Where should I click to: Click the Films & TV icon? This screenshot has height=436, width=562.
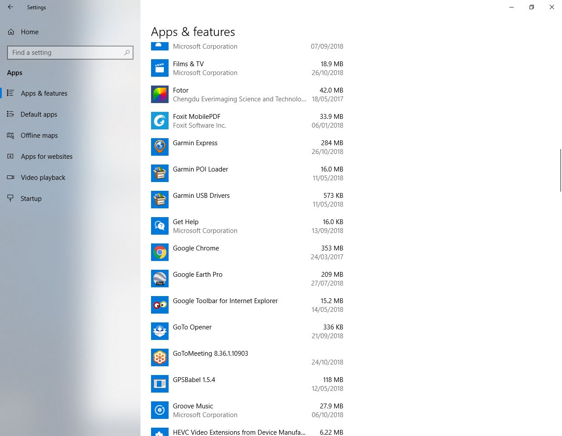point(159,68)
